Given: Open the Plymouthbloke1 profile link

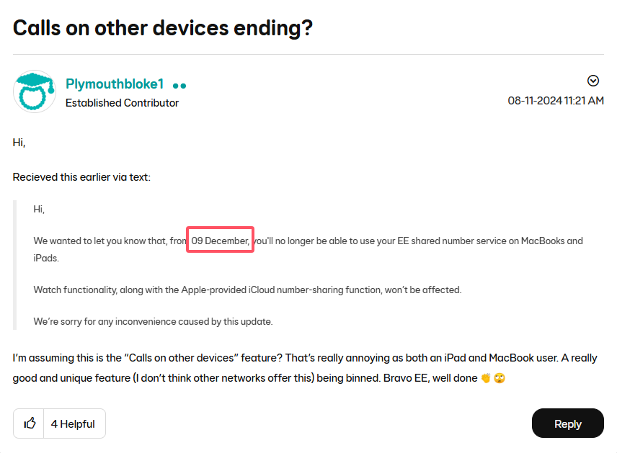Looking at the screenshot, I should [x=115, y=84].
